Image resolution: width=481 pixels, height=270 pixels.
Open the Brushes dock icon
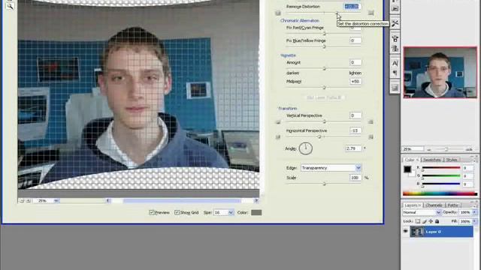(395, 38)
